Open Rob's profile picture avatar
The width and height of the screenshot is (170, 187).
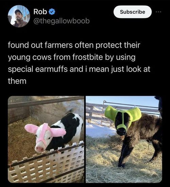tap(19, 16)
